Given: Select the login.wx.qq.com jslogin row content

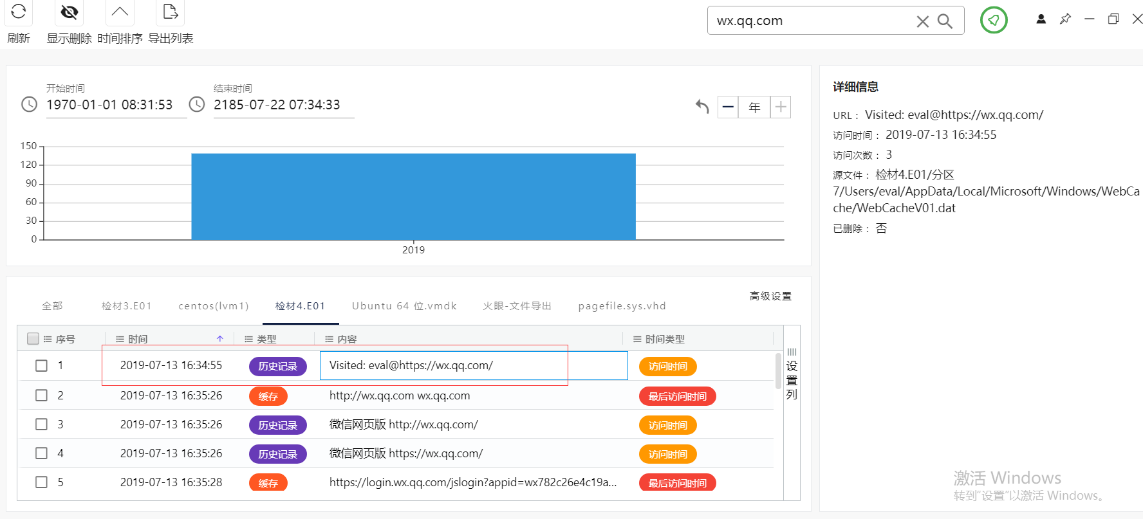Looking at the screenshot, I should (473, 482).
